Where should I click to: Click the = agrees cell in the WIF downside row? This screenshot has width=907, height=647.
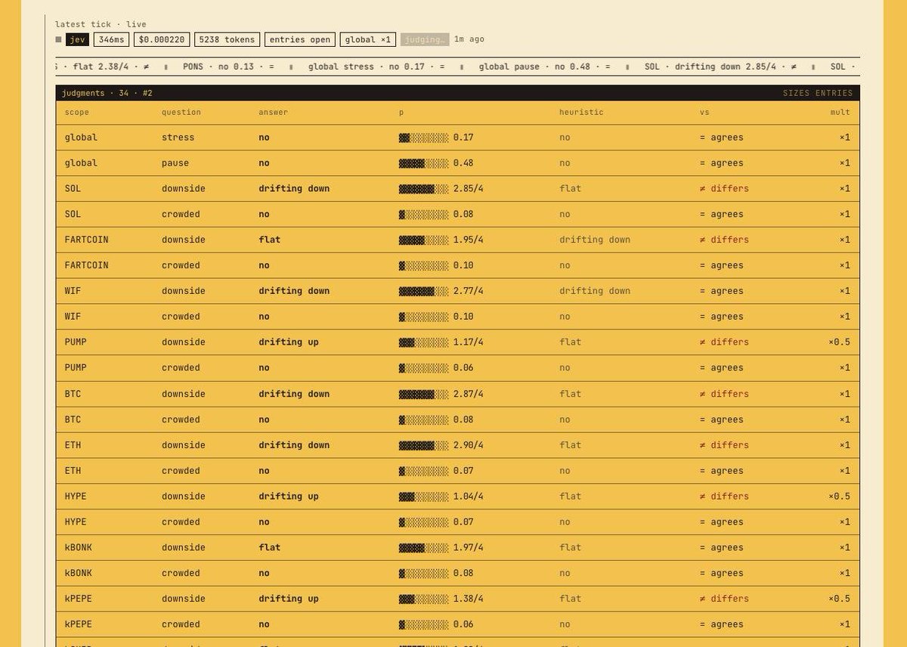(x=721, y=291)
